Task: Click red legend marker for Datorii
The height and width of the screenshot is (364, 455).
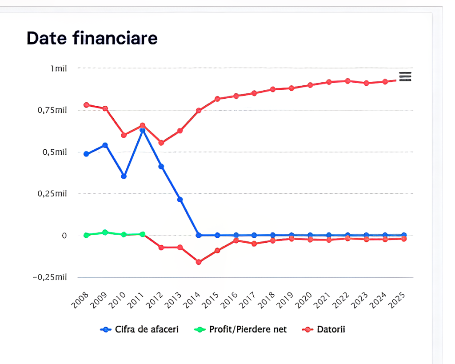Action: click(x=307, y=330)
